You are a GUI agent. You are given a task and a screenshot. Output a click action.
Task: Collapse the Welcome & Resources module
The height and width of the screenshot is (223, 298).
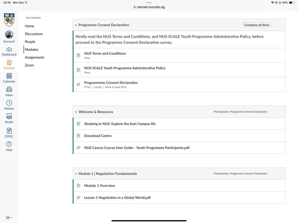[x=76, y=112]
